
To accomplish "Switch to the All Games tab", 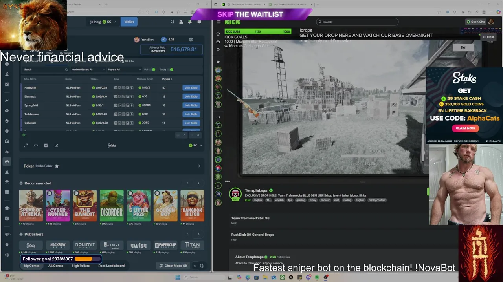I will [x=56, y=266].
